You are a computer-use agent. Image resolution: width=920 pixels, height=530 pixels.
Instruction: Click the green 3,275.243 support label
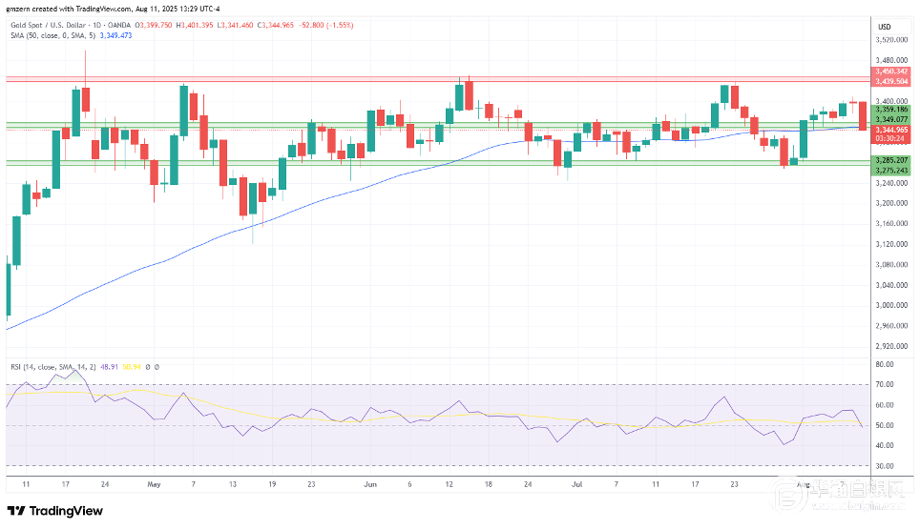click(x=891, y=171)
